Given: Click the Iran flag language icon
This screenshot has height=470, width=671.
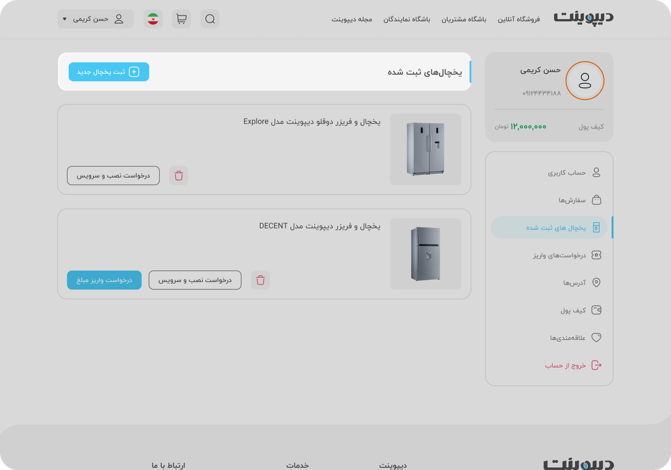Looking at the screenshot, I should coord(153,19).
